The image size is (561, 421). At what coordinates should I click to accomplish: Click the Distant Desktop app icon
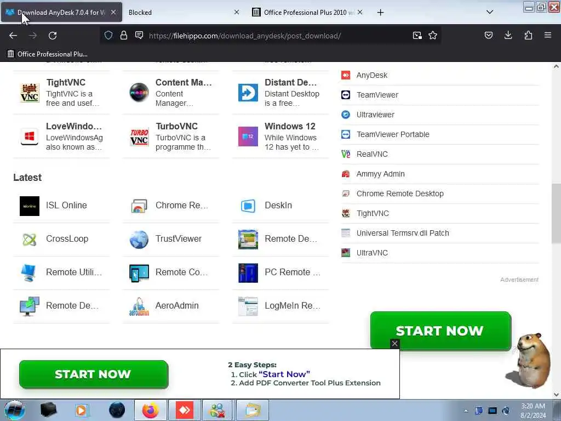point(248,93)
